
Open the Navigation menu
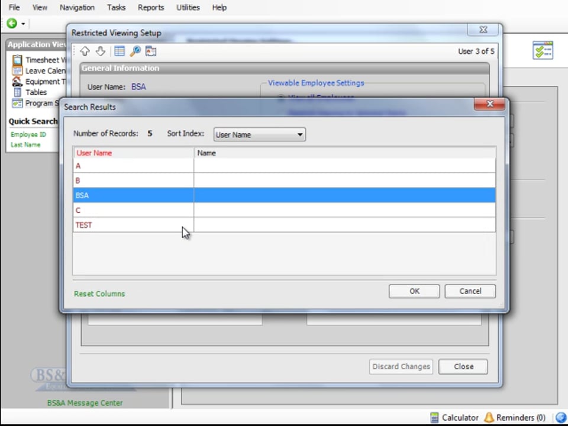(77, 7)
